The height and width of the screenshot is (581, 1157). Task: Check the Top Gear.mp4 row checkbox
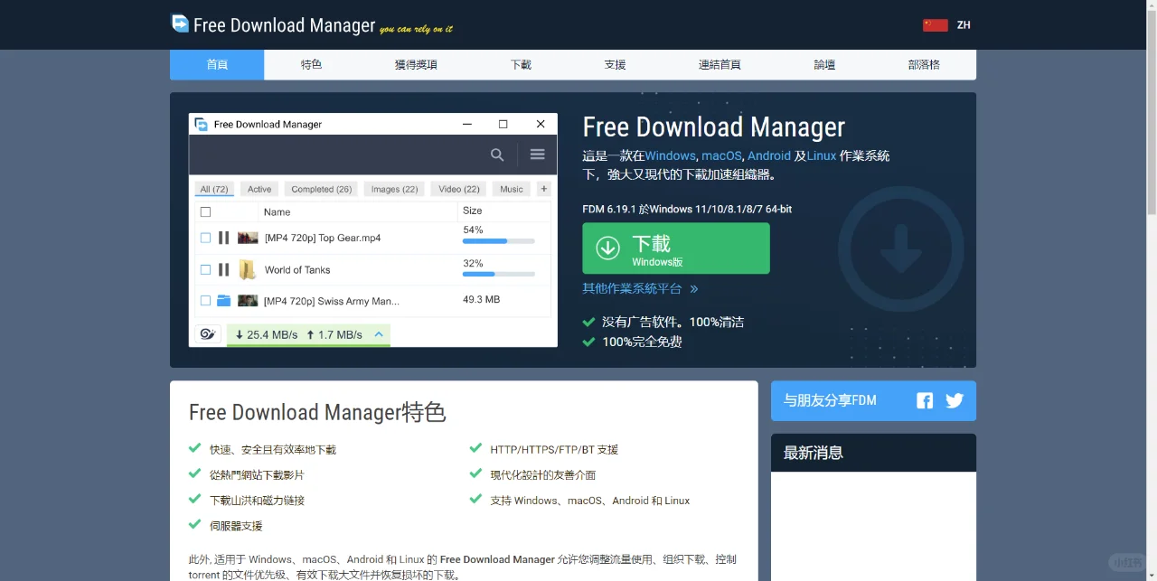205,238
